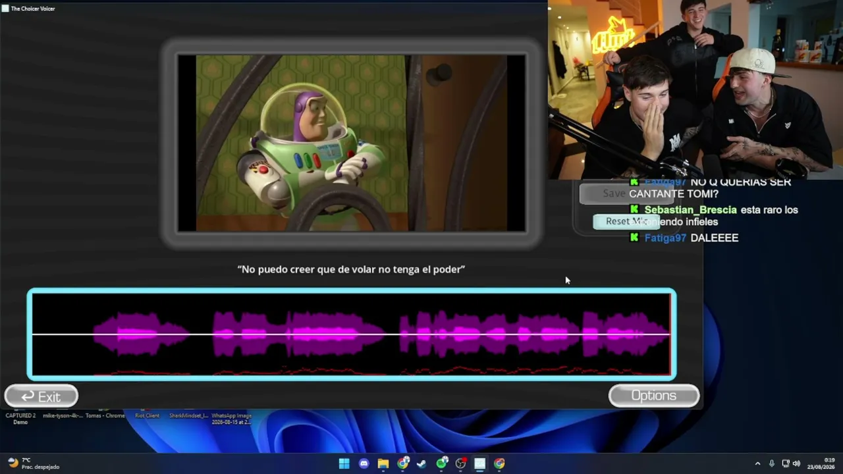Screen dimensions: 843x474
Task: Select the active game window taskbar icon
Action: click(x=480, y=463)
